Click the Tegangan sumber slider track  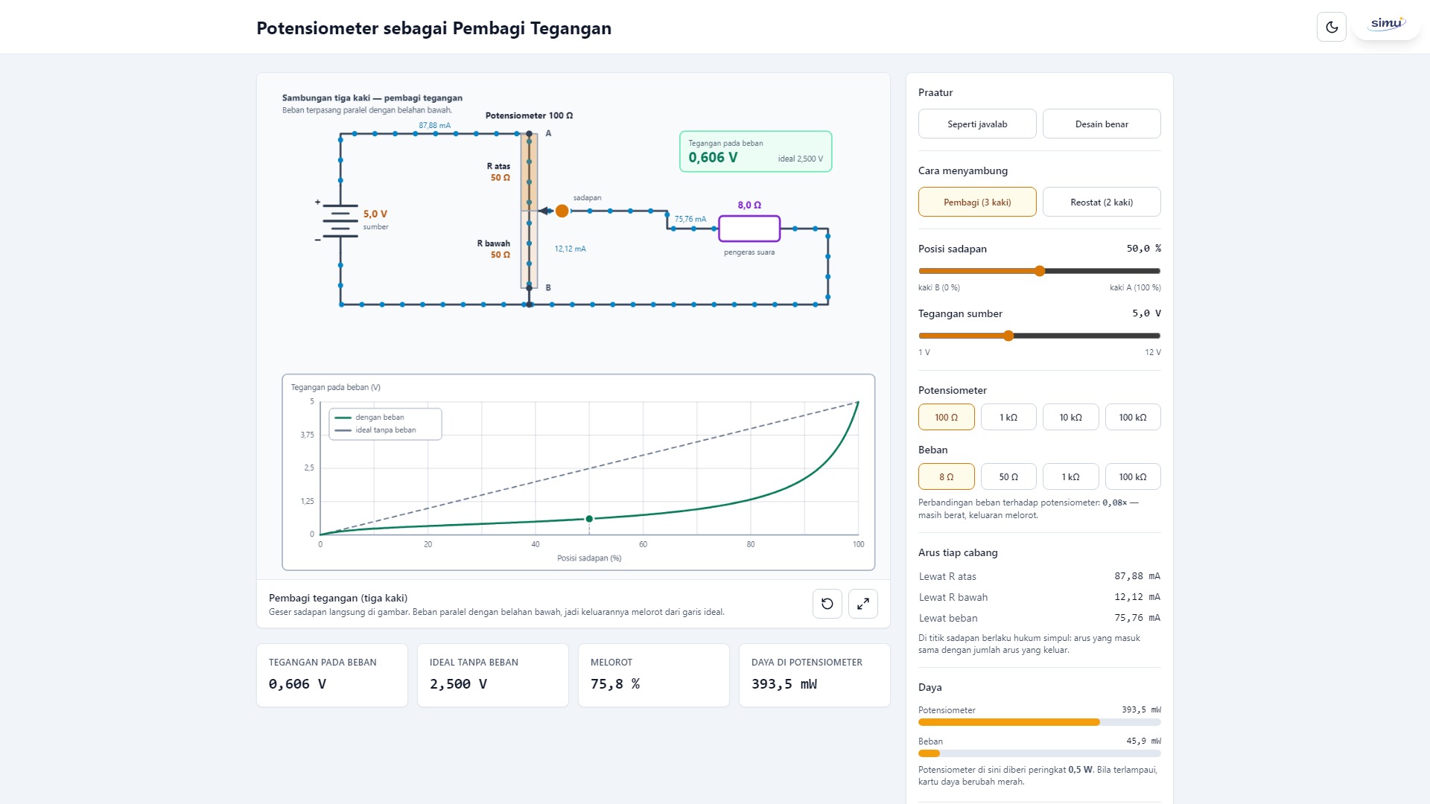tap(1040, 336)
